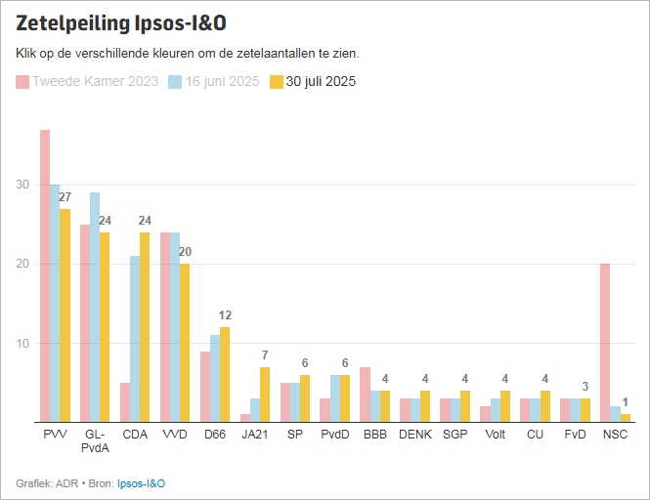Viewport: 650px width, 500px height.
Task: Click the light blue PvdD bar
Action: pyautogui.click(x=334, y=398)
